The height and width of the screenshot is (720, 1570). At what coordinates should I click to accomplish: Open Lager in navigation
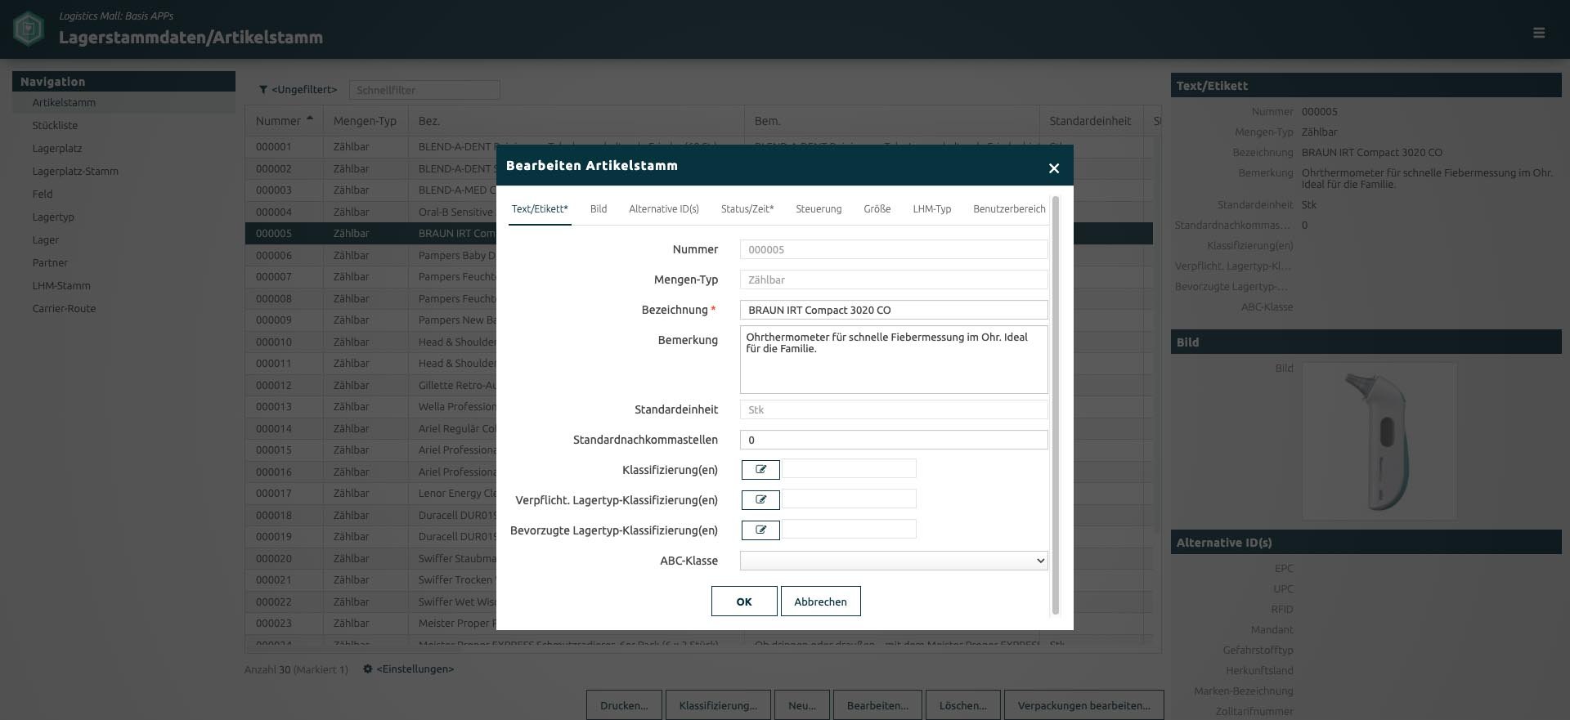(46, 239)
